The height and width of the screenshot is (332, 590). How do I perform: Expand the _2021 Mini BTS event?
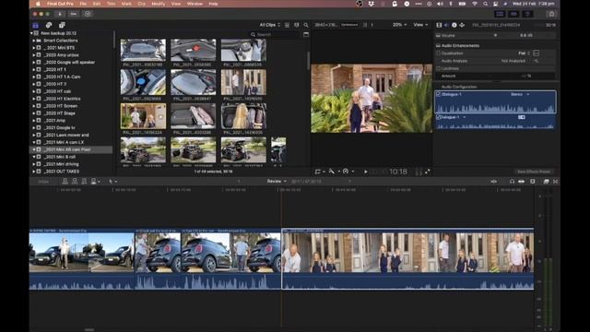click(34, 48)
